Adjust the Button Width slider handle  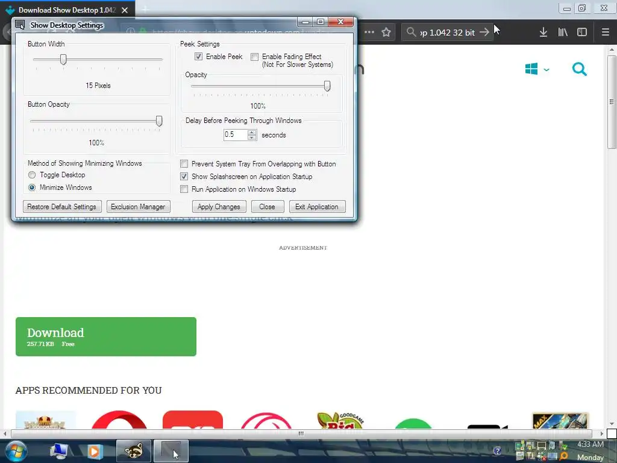63,60
